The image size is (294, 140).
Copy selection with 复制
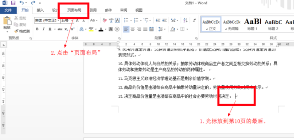point(21,25)
